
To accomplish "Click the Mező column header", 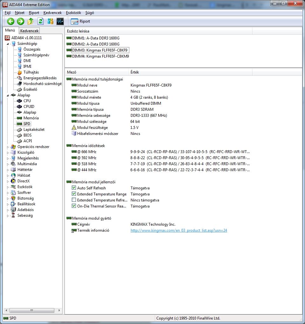I will (x=97, y=72).
